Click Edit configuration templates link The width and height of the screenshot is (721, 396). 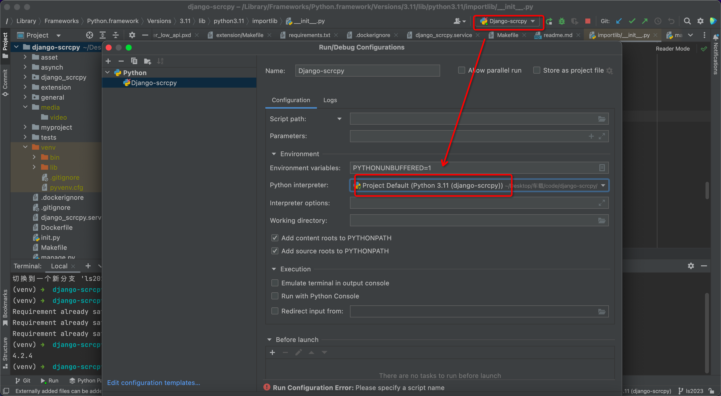(153, 383)
